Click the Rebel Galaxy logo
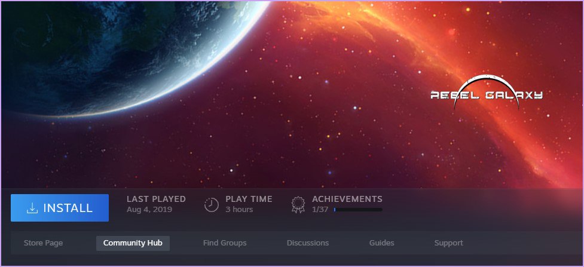This screenshot has width=584, height=267. coord(487,94)
